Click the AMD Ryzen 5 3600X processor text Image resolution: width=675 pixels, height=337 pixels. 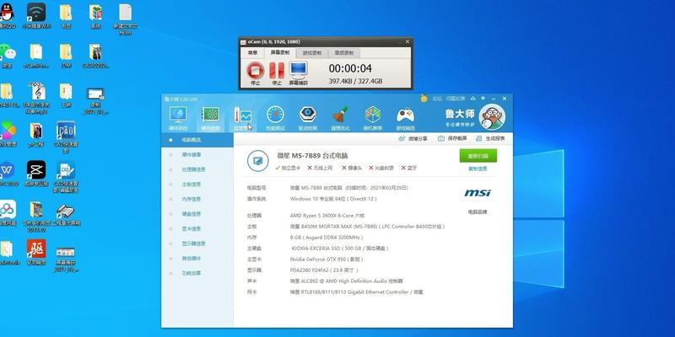(x=327, y=216)
